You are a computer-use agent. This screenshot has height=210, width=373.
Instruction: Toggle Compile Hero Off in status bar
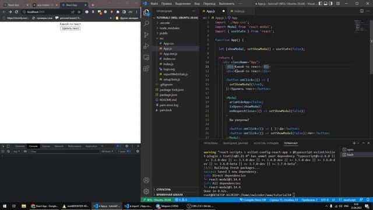click(x=252, y=199)
